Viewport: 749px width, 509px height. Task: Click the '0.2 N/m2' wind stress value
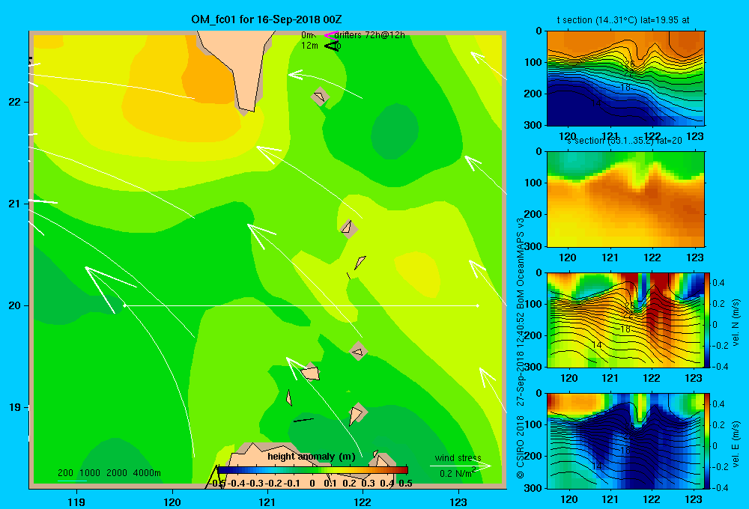click(457, 473)
